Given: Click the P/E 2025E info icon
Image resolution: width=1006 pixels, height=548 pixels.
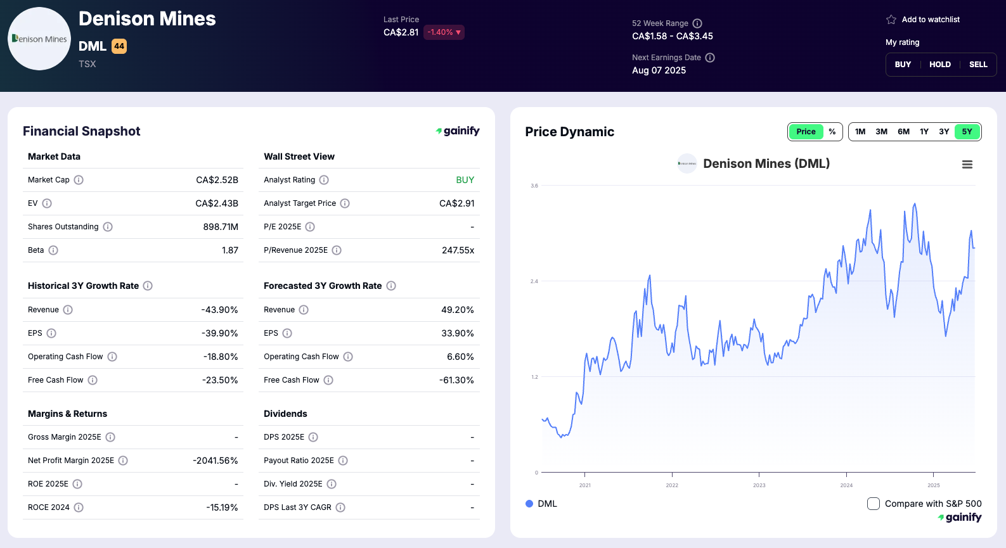Looking at the screenshot, I should pos(310,227).
